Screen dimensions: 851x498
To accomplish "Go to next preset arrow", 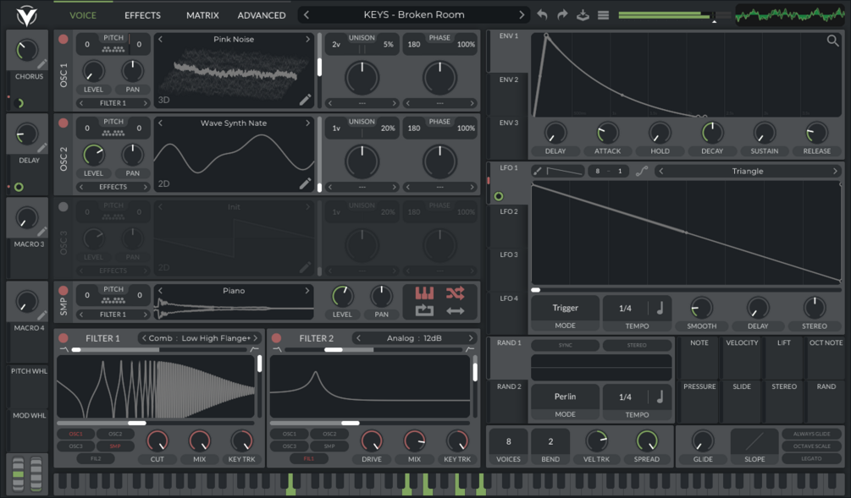I will point(522,14).
